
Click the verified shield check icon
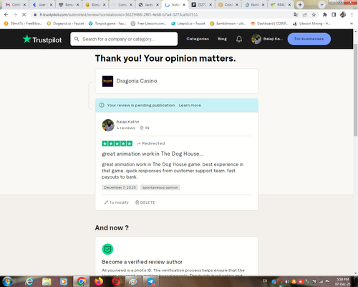107,249
